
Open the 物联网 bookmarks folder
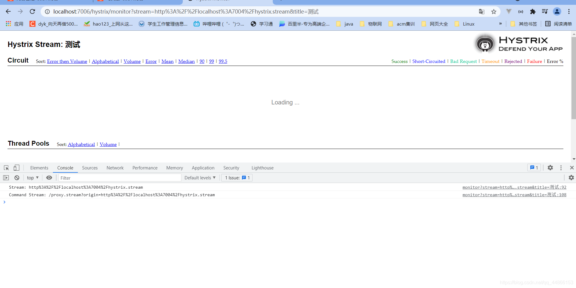[x=371, y=24]
